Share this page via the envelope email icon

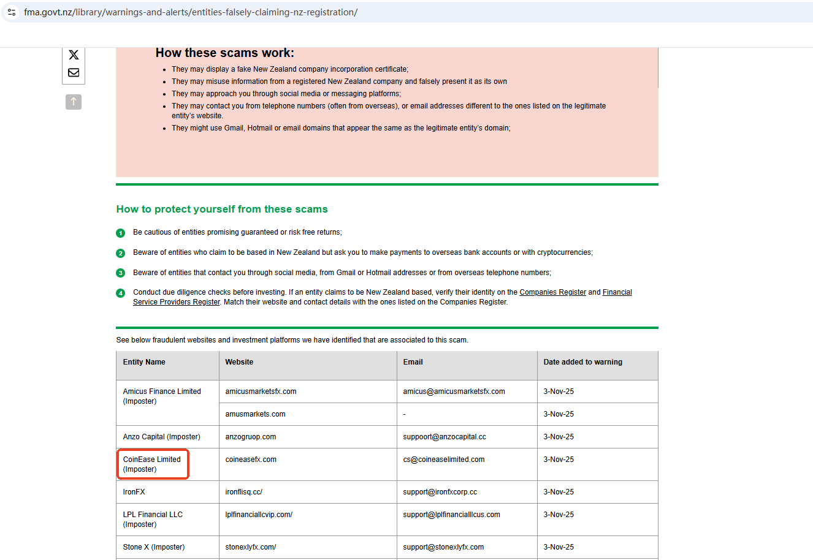(x=74, y=72)
